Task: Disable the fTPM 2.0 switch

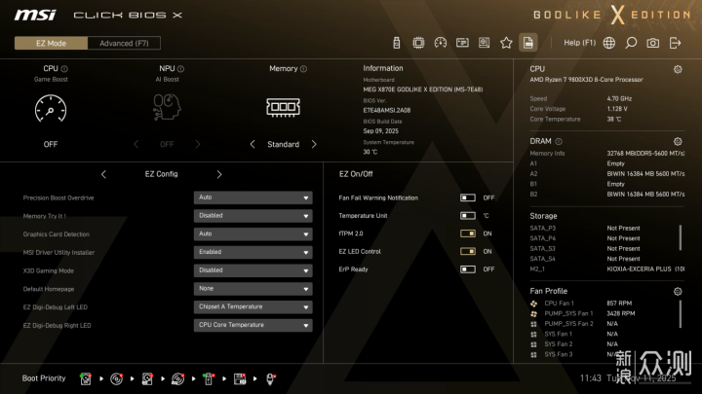Action: point(468,233)
